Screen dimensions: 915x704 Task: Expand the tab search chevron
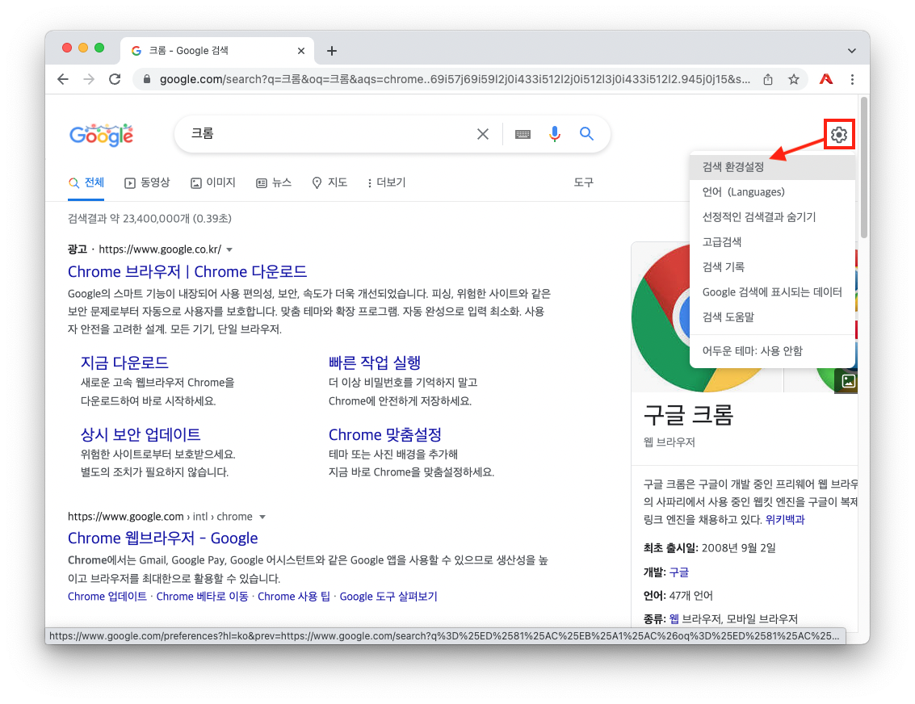tap(852, 51)
